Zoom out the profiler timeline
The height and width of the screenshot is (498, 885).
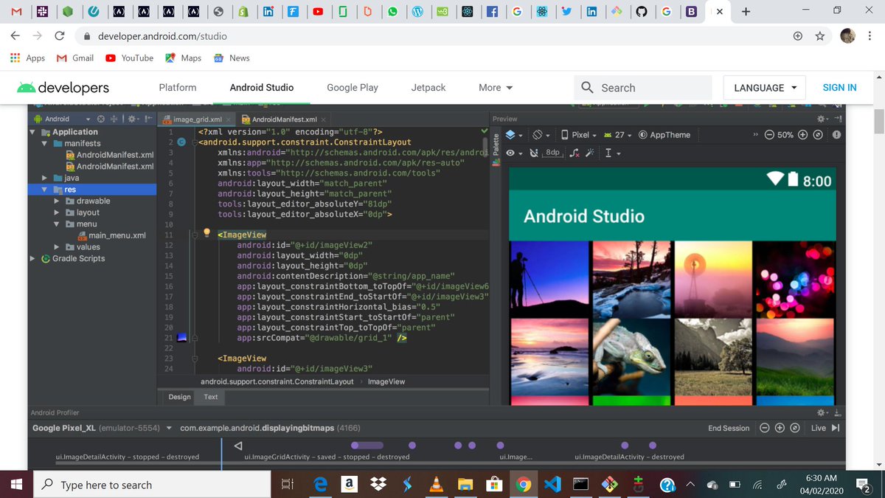pos(765,428)
